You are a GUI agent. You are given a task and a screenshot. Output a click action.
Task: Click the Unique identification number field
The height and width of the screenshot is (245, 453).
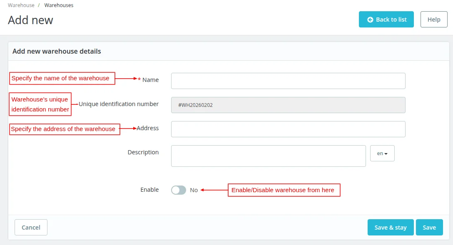pos(288,105)
